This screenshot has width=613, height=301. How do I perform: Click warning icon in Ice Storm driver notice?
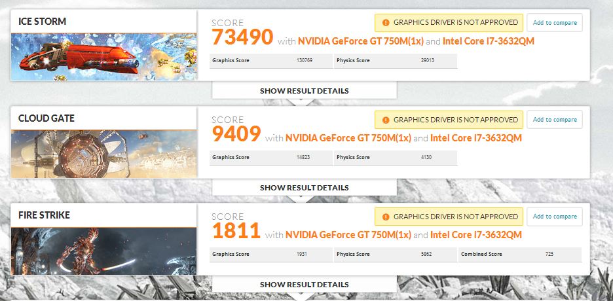tap(385, 23)
